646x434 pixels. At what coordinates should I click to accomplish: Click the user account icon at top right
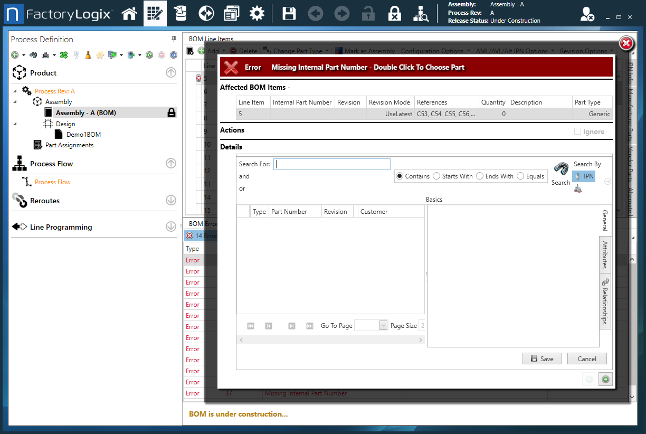(x=587, y=14)
